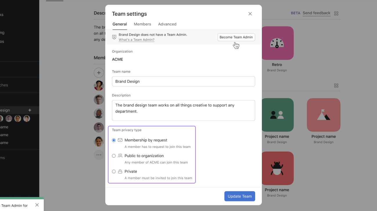Screen dimensions: 377x211
Task: Switch to the Advanced tab
Action: tap(167, 24)
